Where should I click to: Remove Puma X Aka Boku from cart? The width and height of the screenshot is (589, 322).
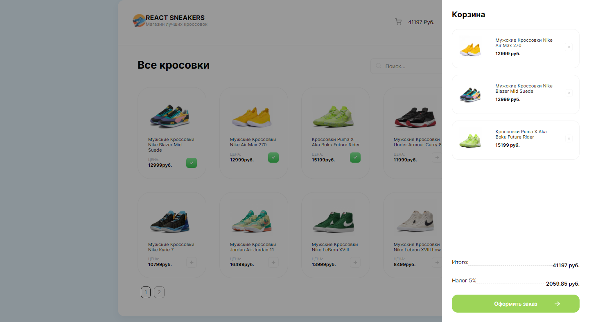pyautogui.click(x=569, y=139)
